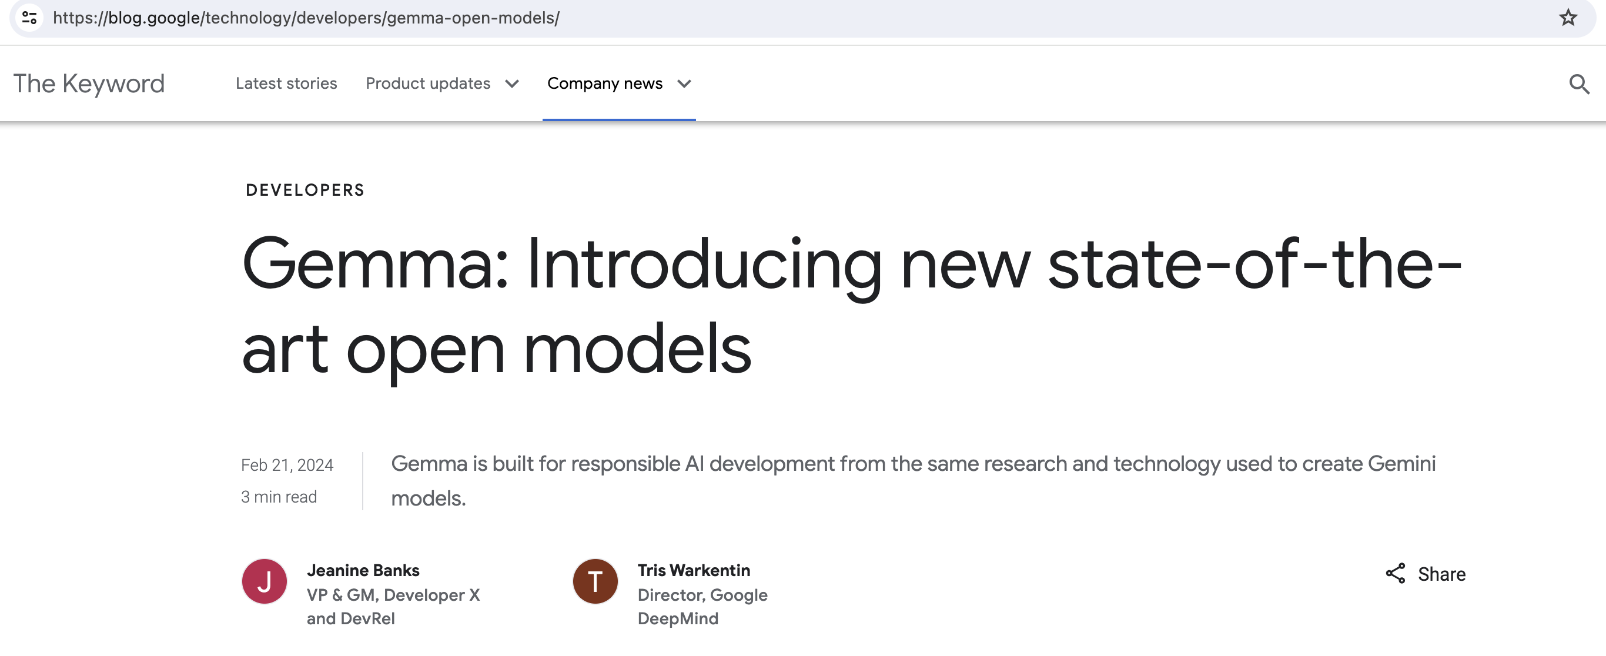Open the DEVELOPERS category link

pyautogui.click(x=305, y=190)
